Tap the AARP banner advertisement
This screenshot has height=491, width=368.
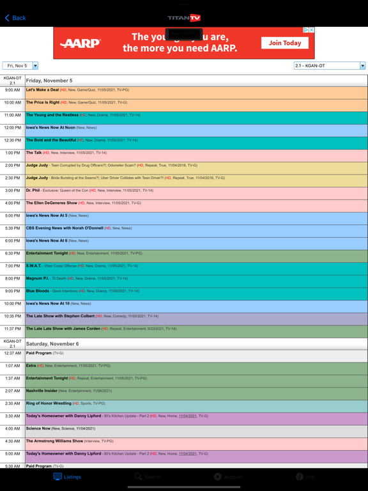click(184, 43)
